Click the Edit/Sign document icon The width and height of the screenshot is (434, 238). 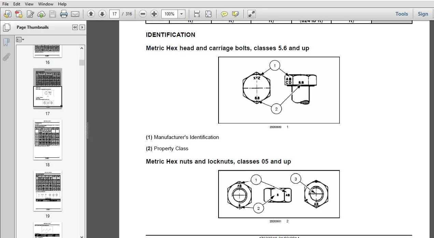coord(30,14)
